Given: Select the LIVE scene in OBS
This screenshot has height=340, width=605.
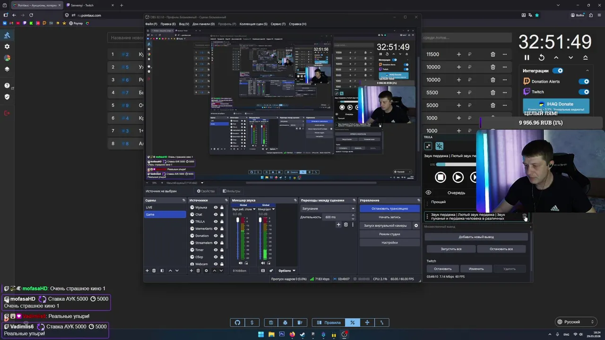Looking at the screenshot, I should click(x=165, y=207).
